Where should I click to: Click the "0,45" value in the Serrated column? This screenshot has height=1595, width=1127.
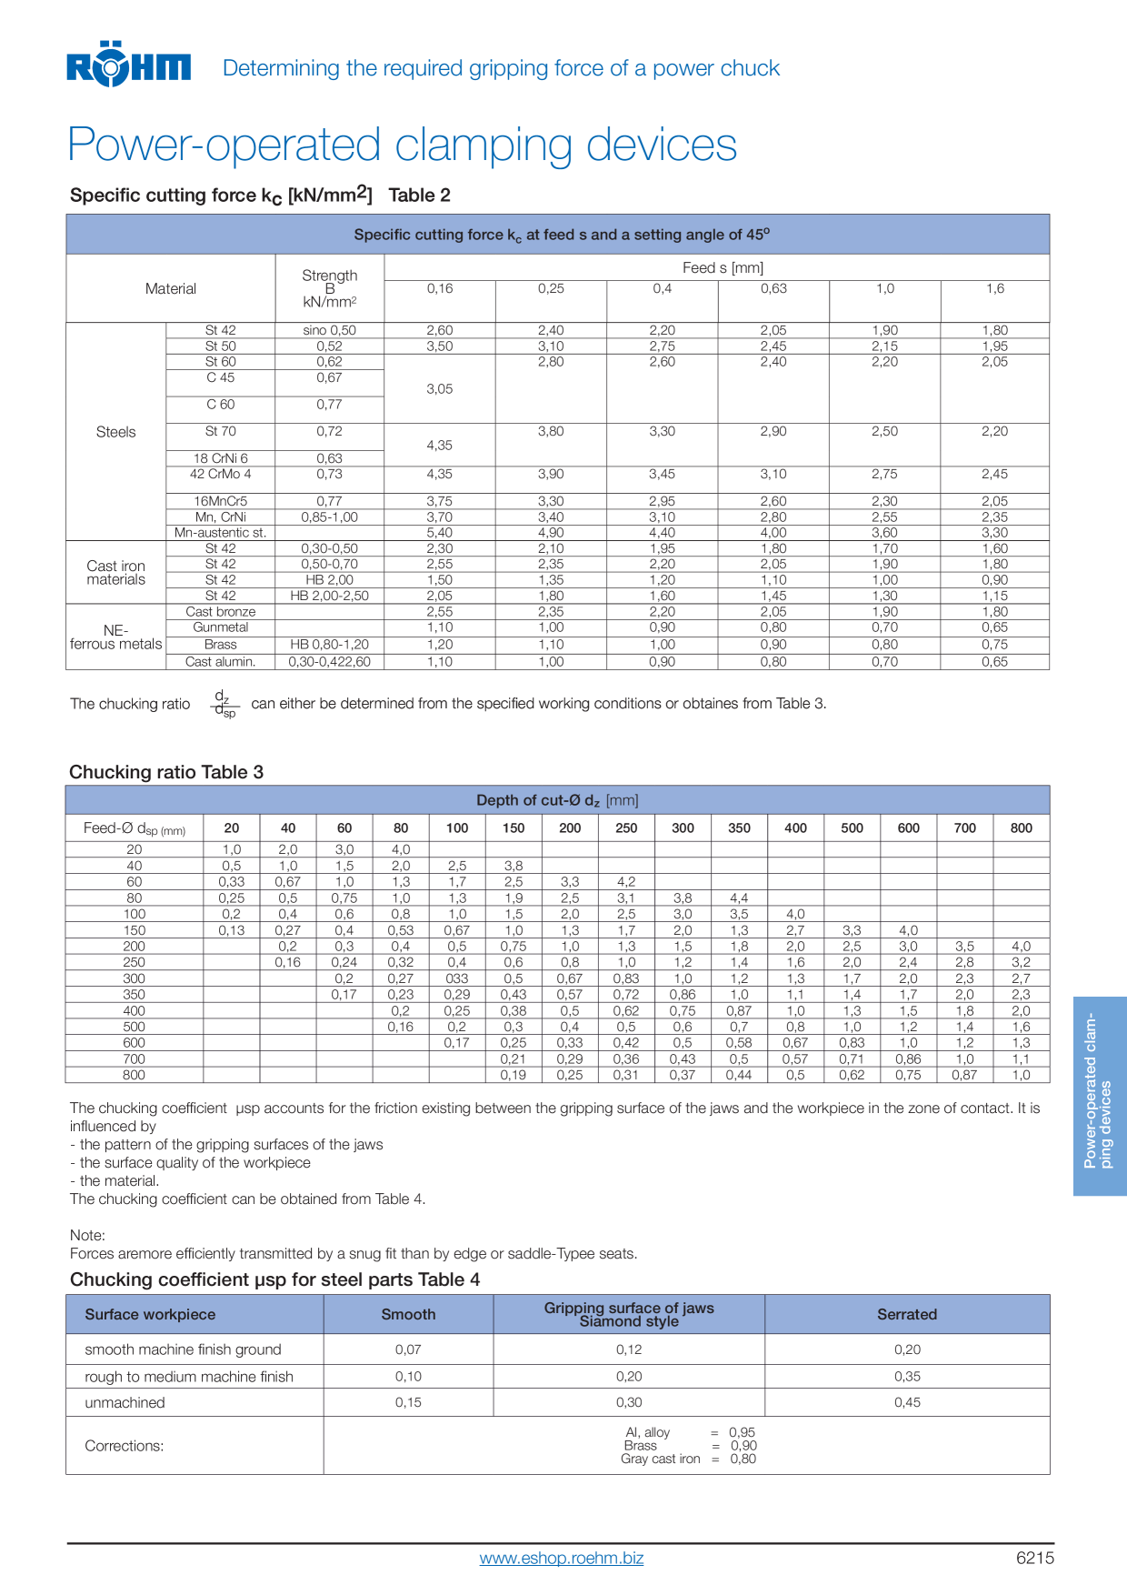point(907,1402)
